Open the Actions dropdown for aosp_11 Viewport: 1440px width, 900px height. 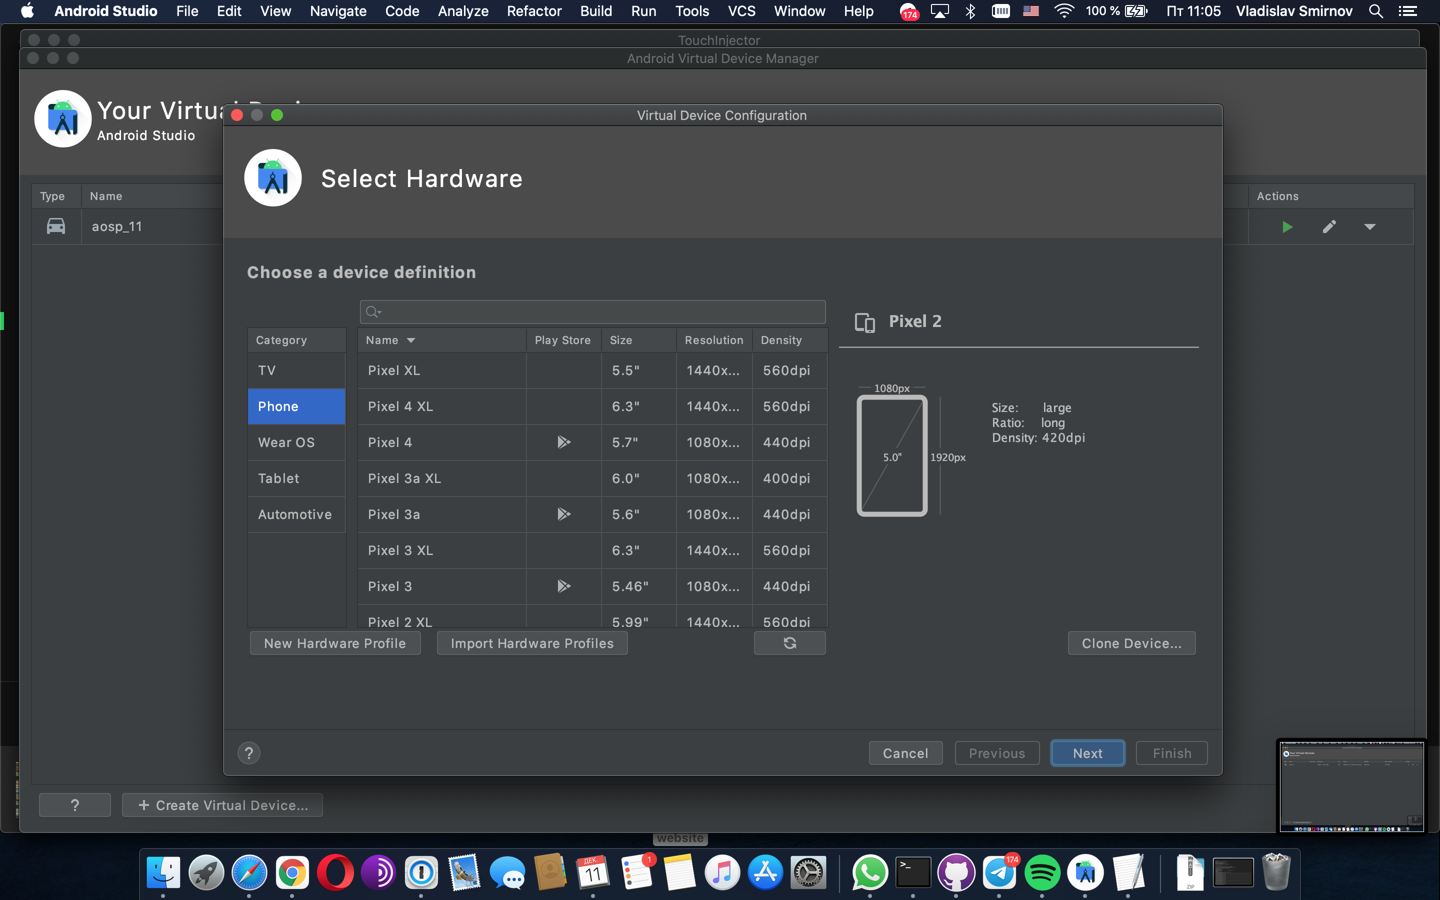tap(1370, 227)
